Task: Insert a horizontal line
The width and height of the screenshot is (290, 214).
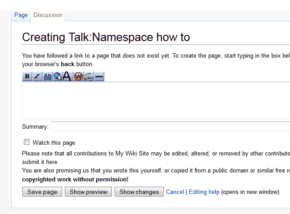Action: tap(99, 76)
